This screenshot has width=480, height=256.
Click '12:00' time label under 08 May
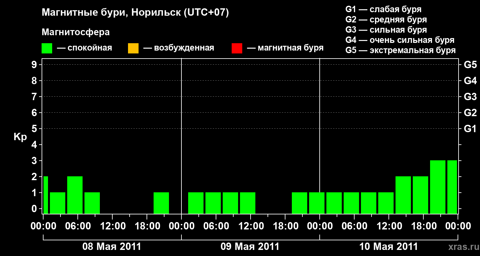(112, 226)
